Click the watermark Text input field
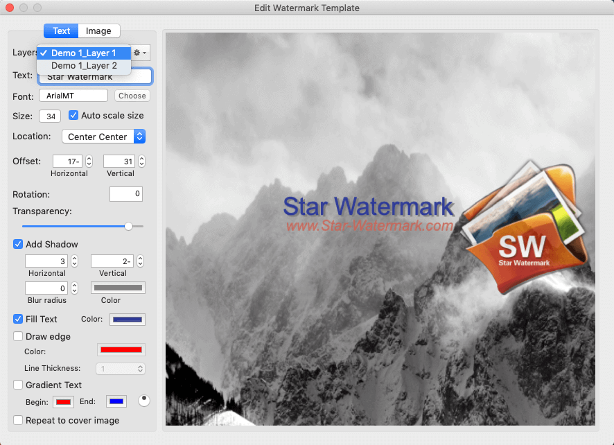The height and width of the screenshot is (445, 614). point(95,76)
